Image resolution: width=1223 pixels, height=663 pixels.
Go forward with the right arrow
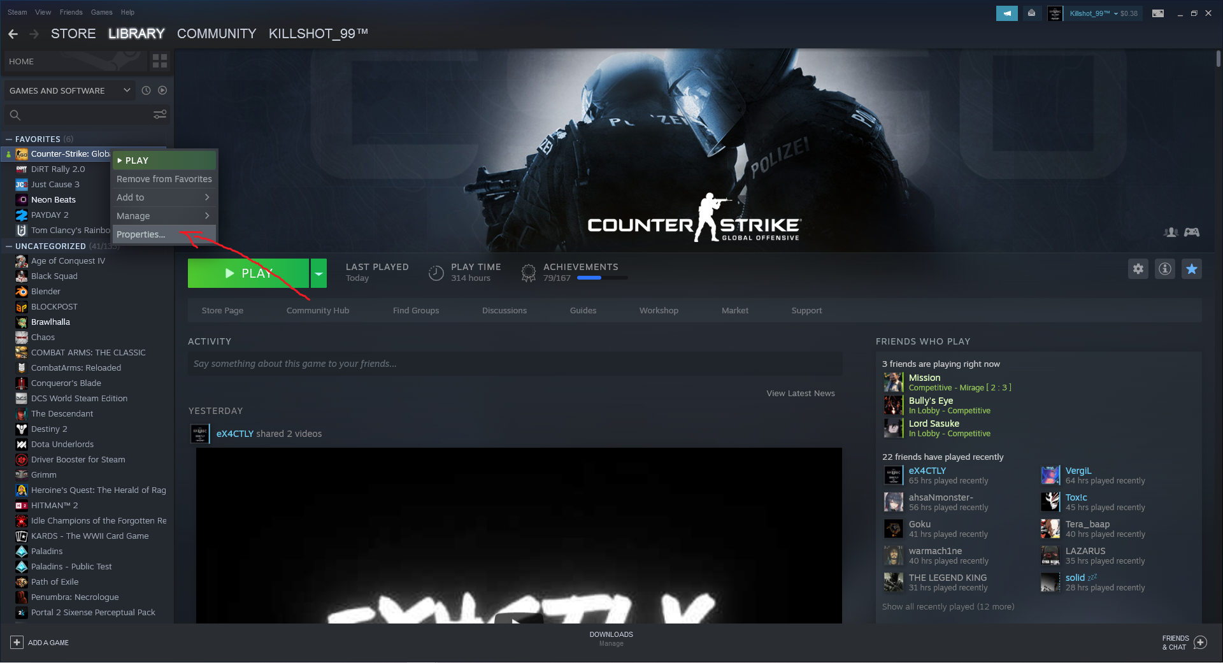[34, 34]
